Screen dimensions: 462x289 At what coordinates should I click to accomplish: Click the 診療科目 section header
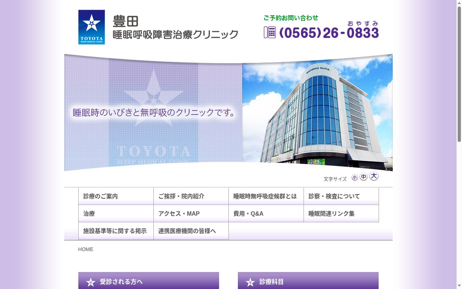(x=308, y=281)
